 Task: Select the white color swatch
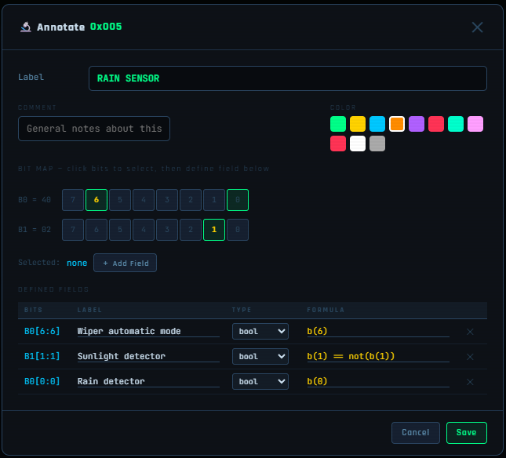pyautogui.click(x=358, y=144)
